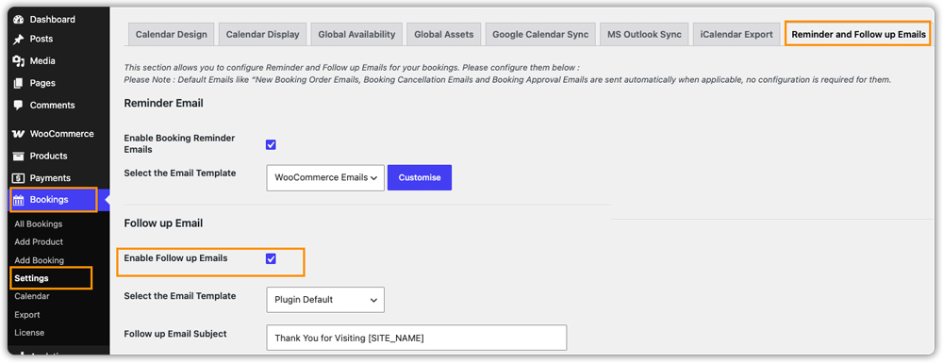Switch to the Calendar Display tab
943x363 pixels.
[263, 34]
